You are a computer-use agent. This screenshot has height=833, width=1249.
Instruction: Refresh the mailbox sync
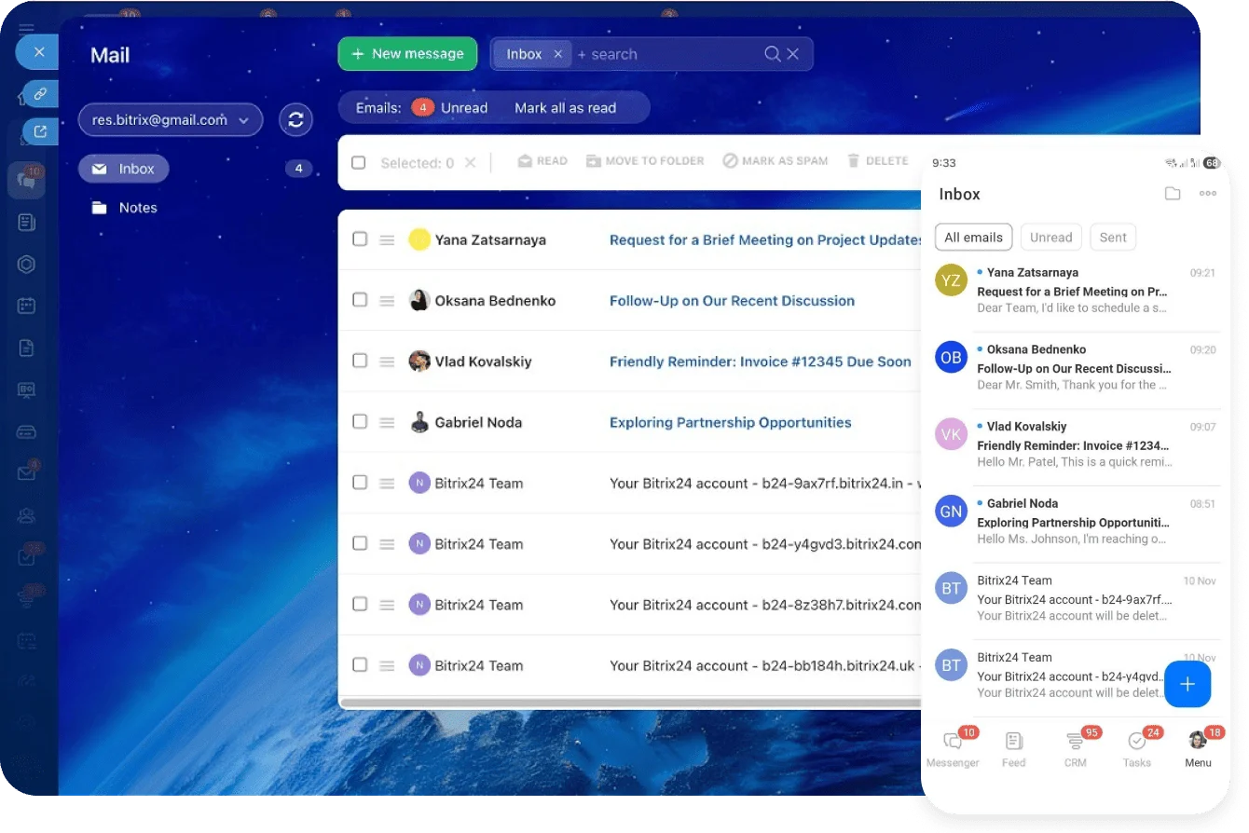pyautogui.click(x=295, y=119)
